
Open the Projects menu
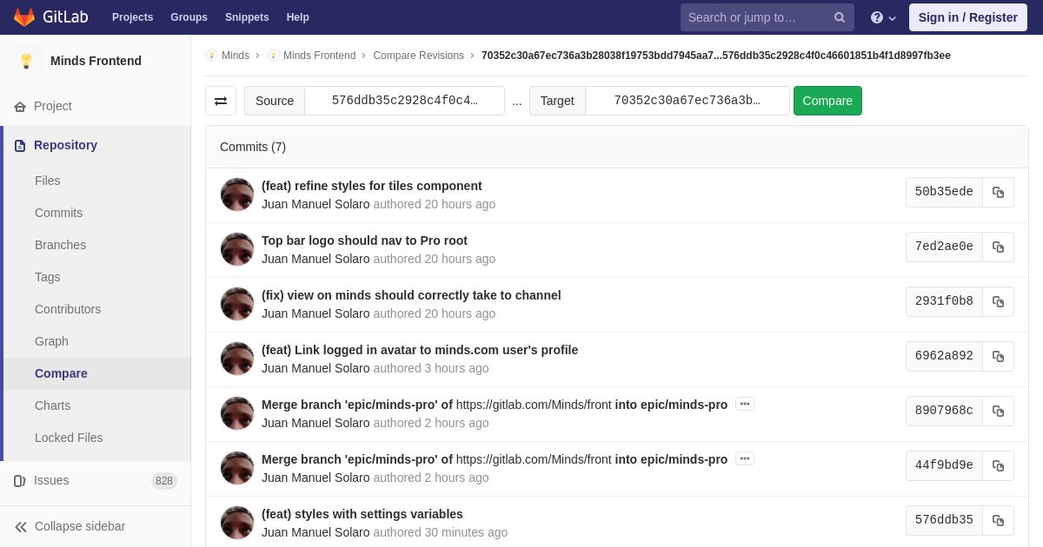click(132, 17)
